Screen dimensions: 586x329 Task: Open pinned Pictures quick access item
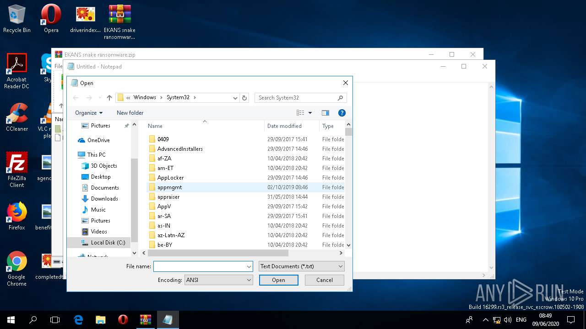point(96,126)
